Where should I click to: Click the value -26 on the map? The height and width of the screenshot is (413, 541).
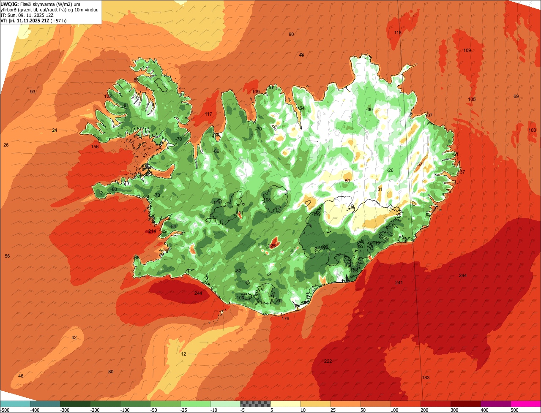[390, 170]
